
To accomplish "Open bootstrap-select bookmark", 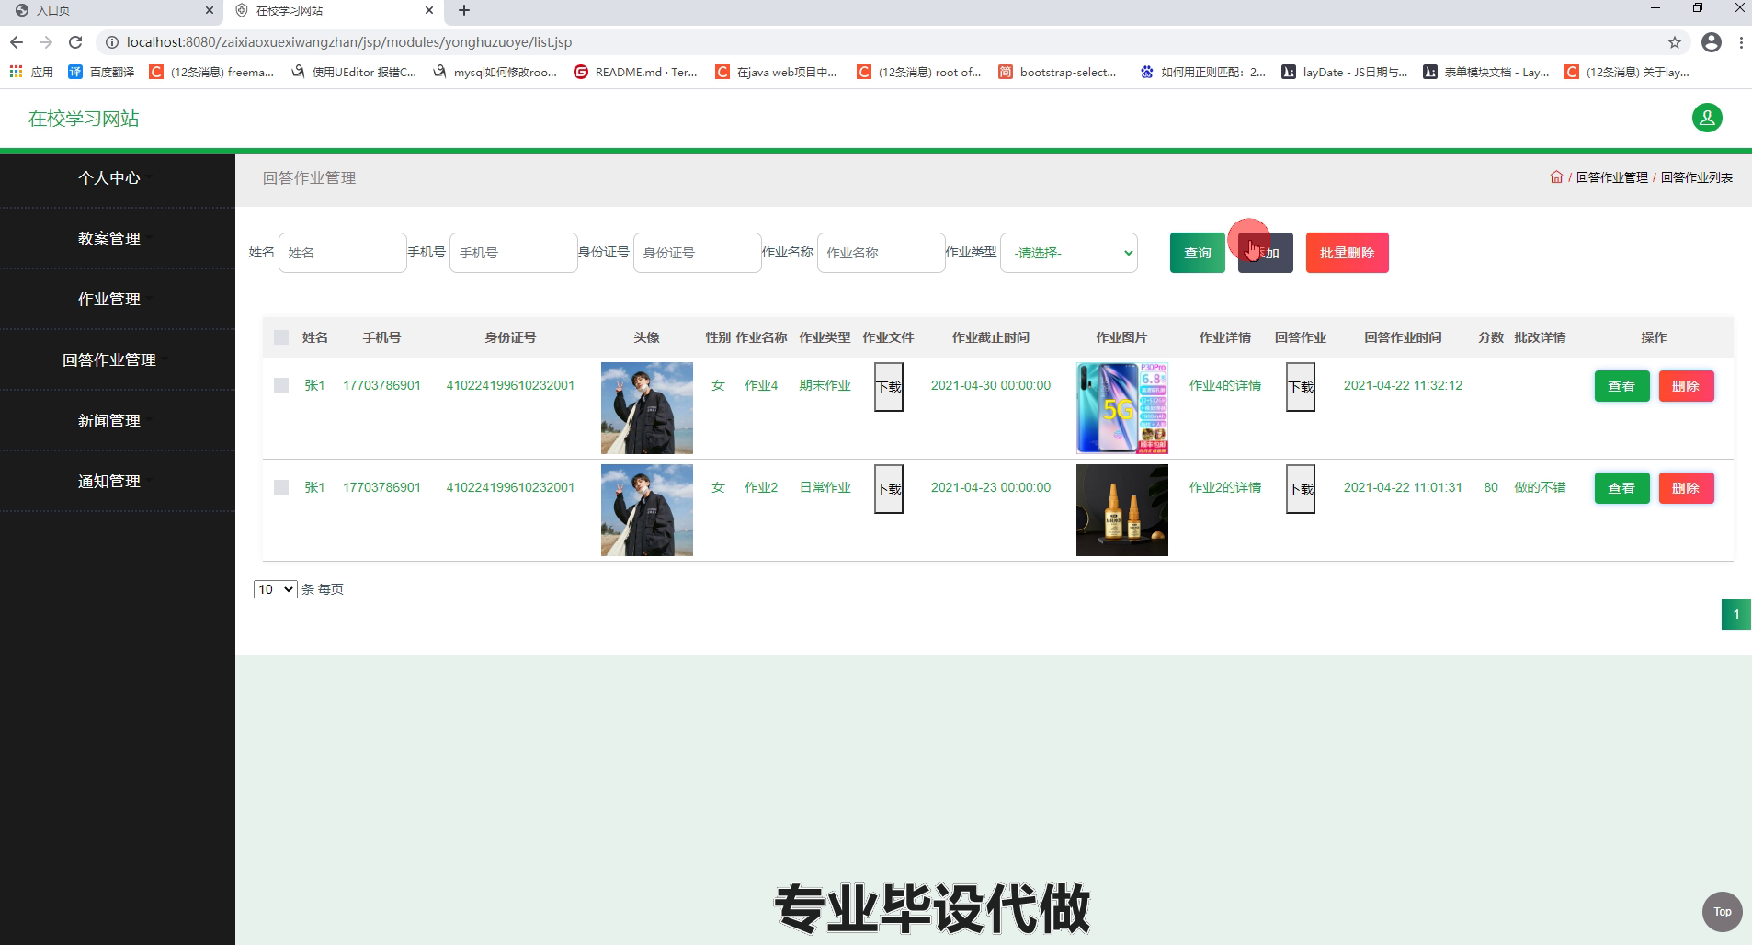I will [1057, 72].
